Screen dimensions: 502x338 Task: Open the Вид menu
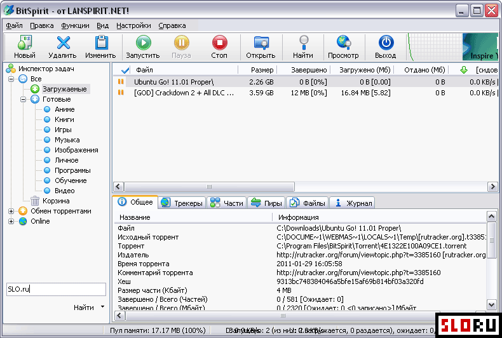tap(103, 25)
